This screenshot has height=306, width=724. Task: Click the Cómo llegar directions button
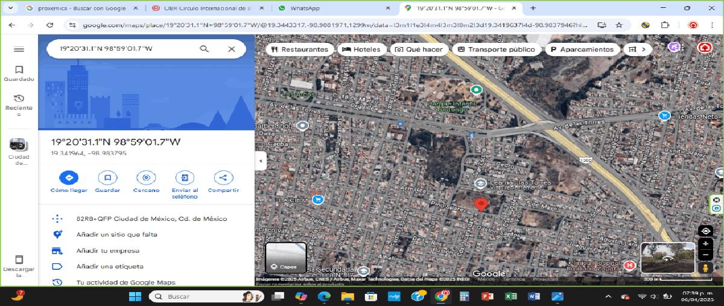pyautogui.click(x=69, y=182)
